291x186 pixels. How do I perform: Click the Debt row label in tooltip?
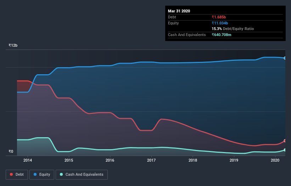point(172,17)
